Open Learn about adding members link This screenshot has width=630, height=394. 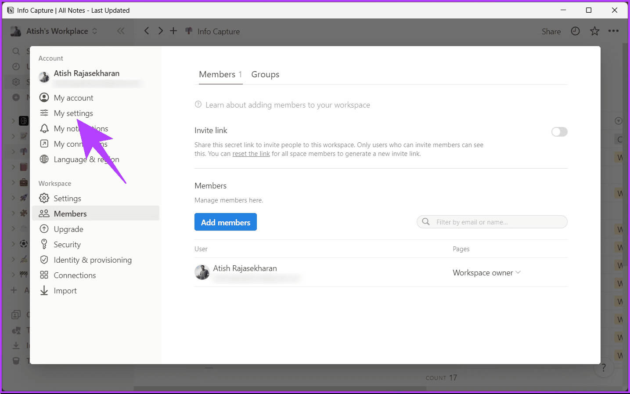287,105
